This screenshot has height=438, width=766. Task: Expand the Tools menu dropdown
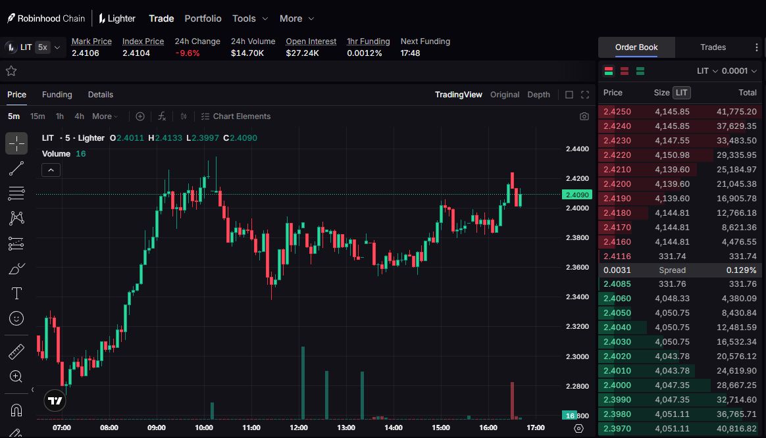coord(250,18)
